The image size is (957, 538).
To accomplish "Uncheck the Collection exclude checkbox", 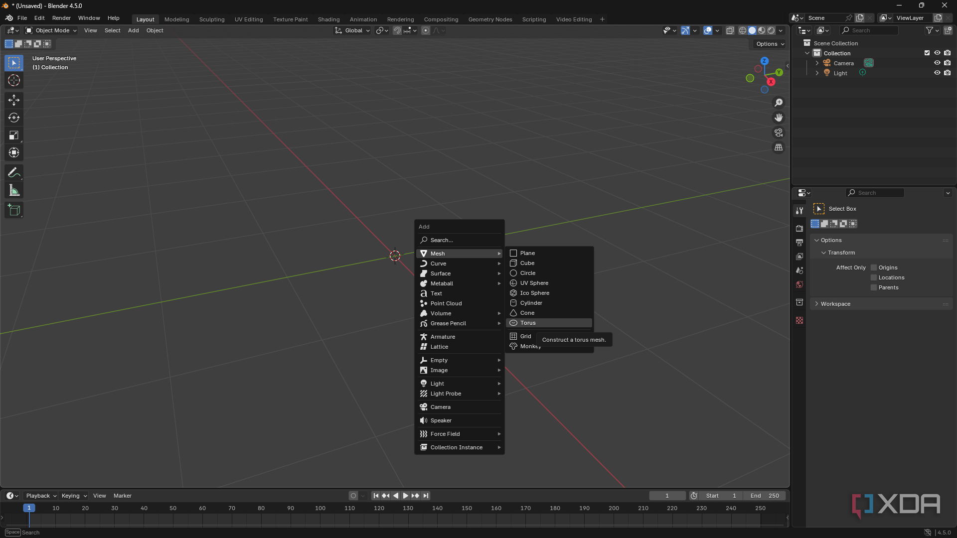I will click(x=927, y=53).
